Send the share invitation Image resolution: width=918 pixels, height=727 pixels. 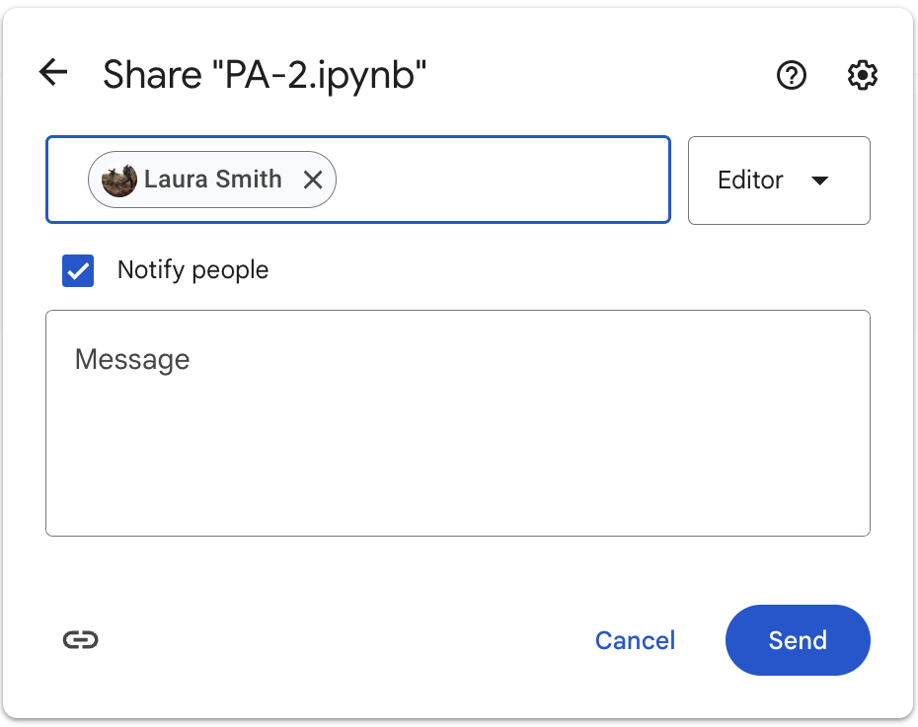tap(797, 640)
